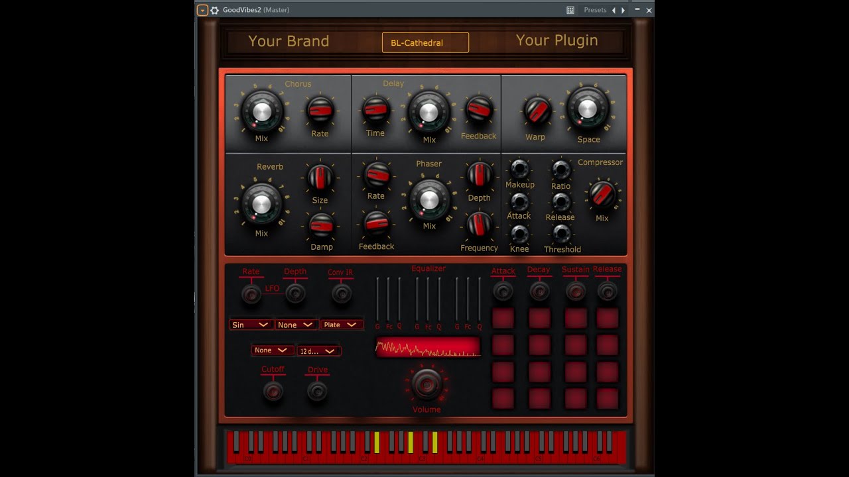Click the red Volume knob
This screenshot has height=477, width=849.
pyautogui.click(x=426, y=384)
